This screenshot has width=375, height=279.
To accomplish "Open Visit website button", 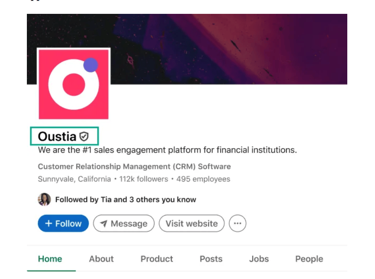I will click(x=191, y=223).
